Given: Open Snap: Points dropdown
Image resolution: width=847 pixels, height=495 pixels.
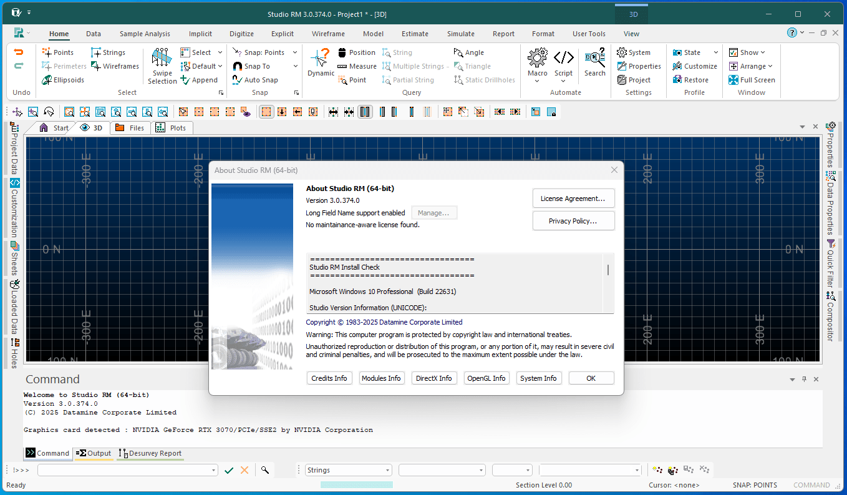Looking at the screenshot, I should [295, 52].
